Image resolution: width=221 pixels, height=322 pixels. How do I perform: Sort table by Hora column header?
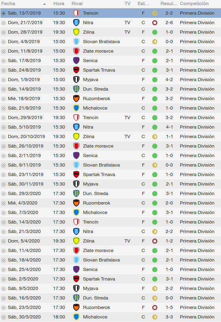tap(59, 4)
